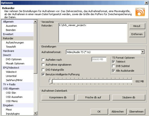This screenshot has width=149, height=116.
Task: Click Komprimiere db button
Action: pos(58,97)
